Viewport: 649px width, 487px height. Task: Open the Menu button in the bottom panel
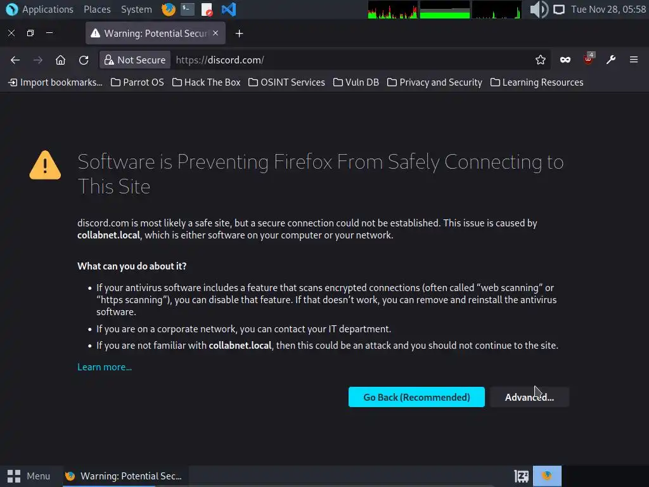pos(29,476)
